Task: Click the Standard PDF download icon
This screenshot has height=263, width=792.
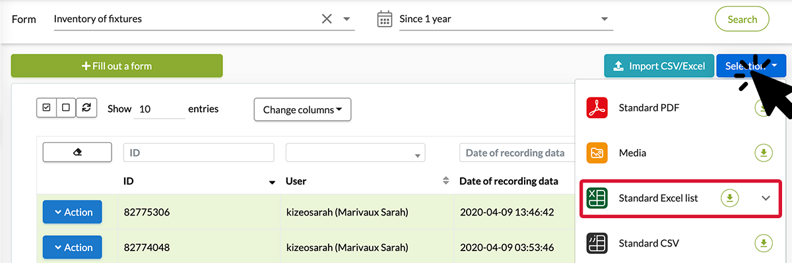Action: pyautogui.click(x=763, y=107)
